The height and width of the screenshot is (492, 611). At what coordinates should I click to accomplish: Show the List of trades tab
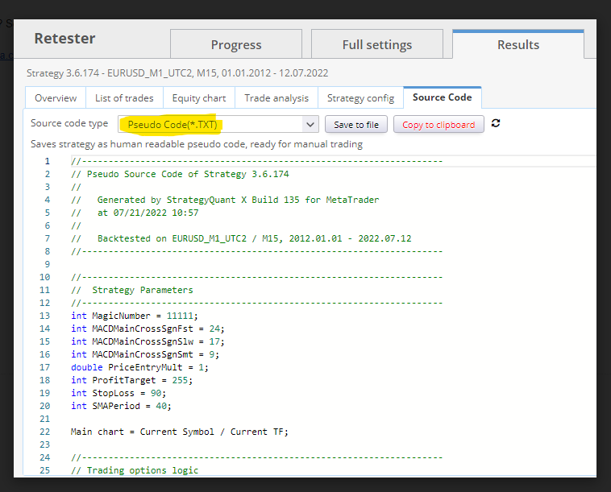(124, 98)
